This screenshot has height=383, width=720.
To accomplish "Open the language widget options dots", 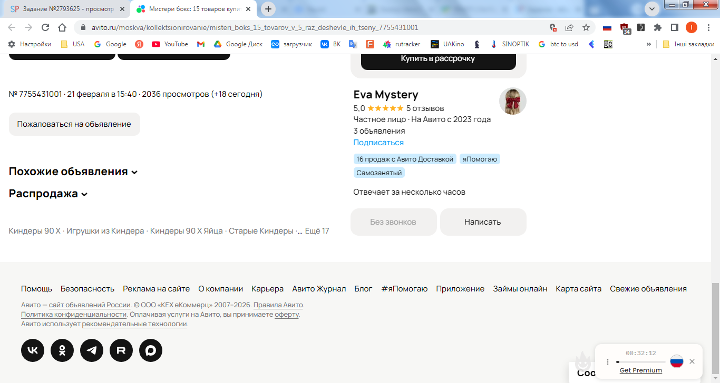I will tap(608, 362).
